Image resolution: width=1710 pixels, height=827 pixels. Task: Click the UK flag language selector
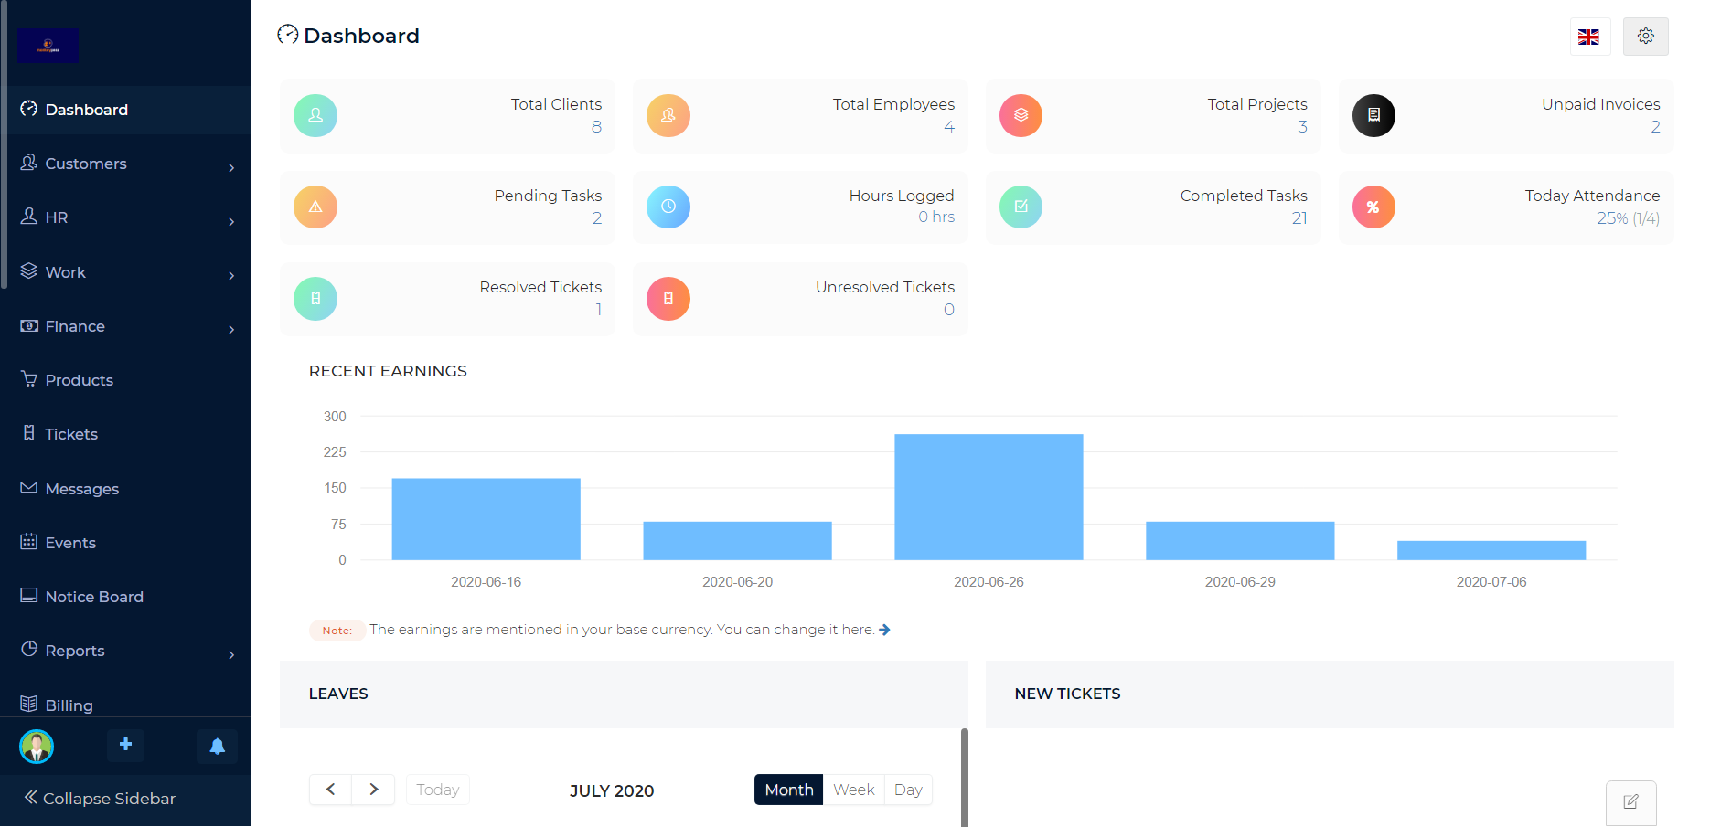[x=1589, y=37]
